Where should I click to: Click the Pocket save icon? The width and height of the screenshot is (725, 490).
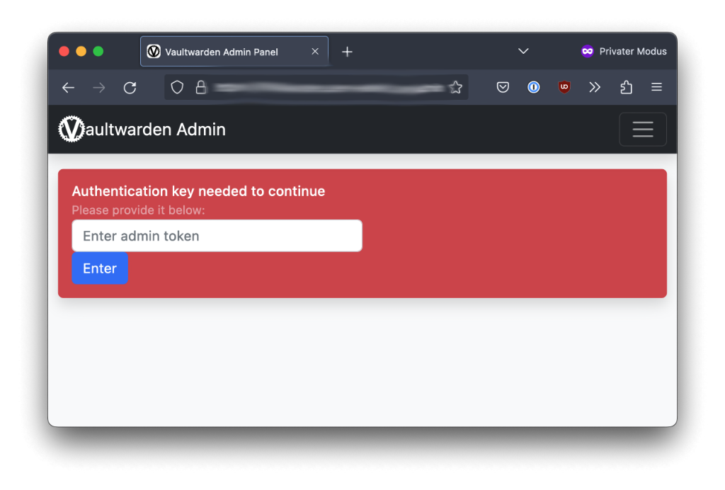(x=503, y=86)
